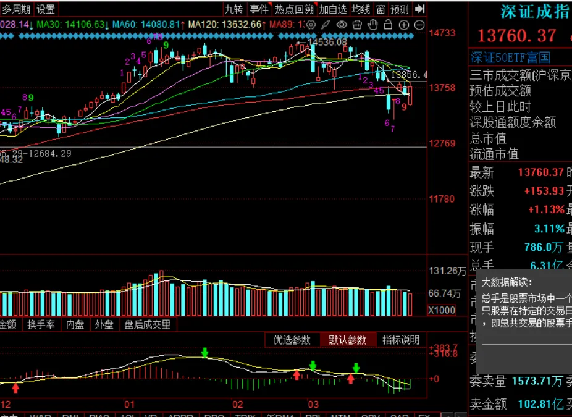572x417 pixels.
Task: Switch to the 外盘 tab
Action: (104, 324)
